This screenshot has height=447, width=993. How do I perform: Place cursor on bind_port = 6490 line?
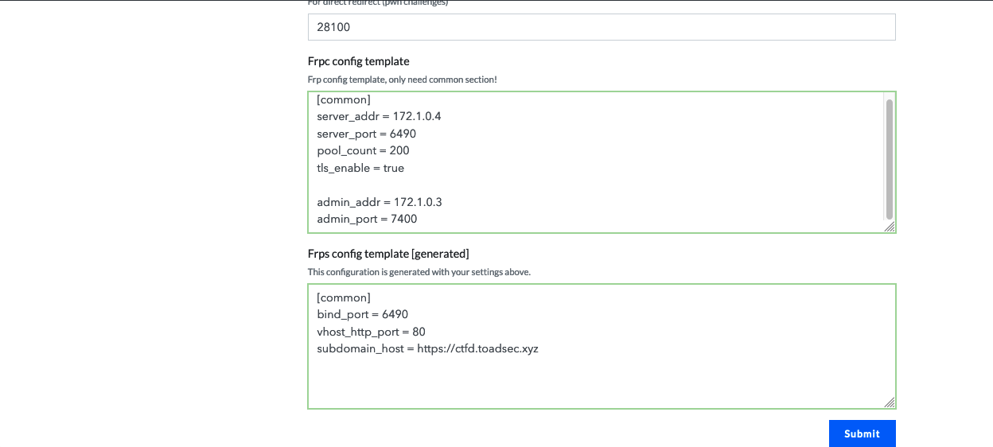tap(362, 314)
